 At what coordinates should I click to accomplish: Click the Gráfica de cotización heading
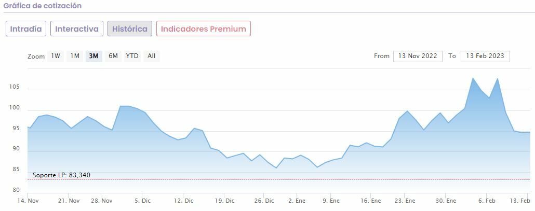point(43,6)
